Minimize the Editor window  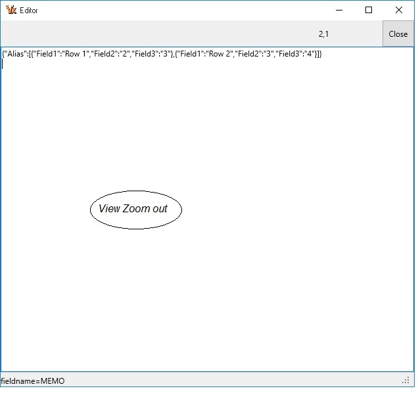339,10
